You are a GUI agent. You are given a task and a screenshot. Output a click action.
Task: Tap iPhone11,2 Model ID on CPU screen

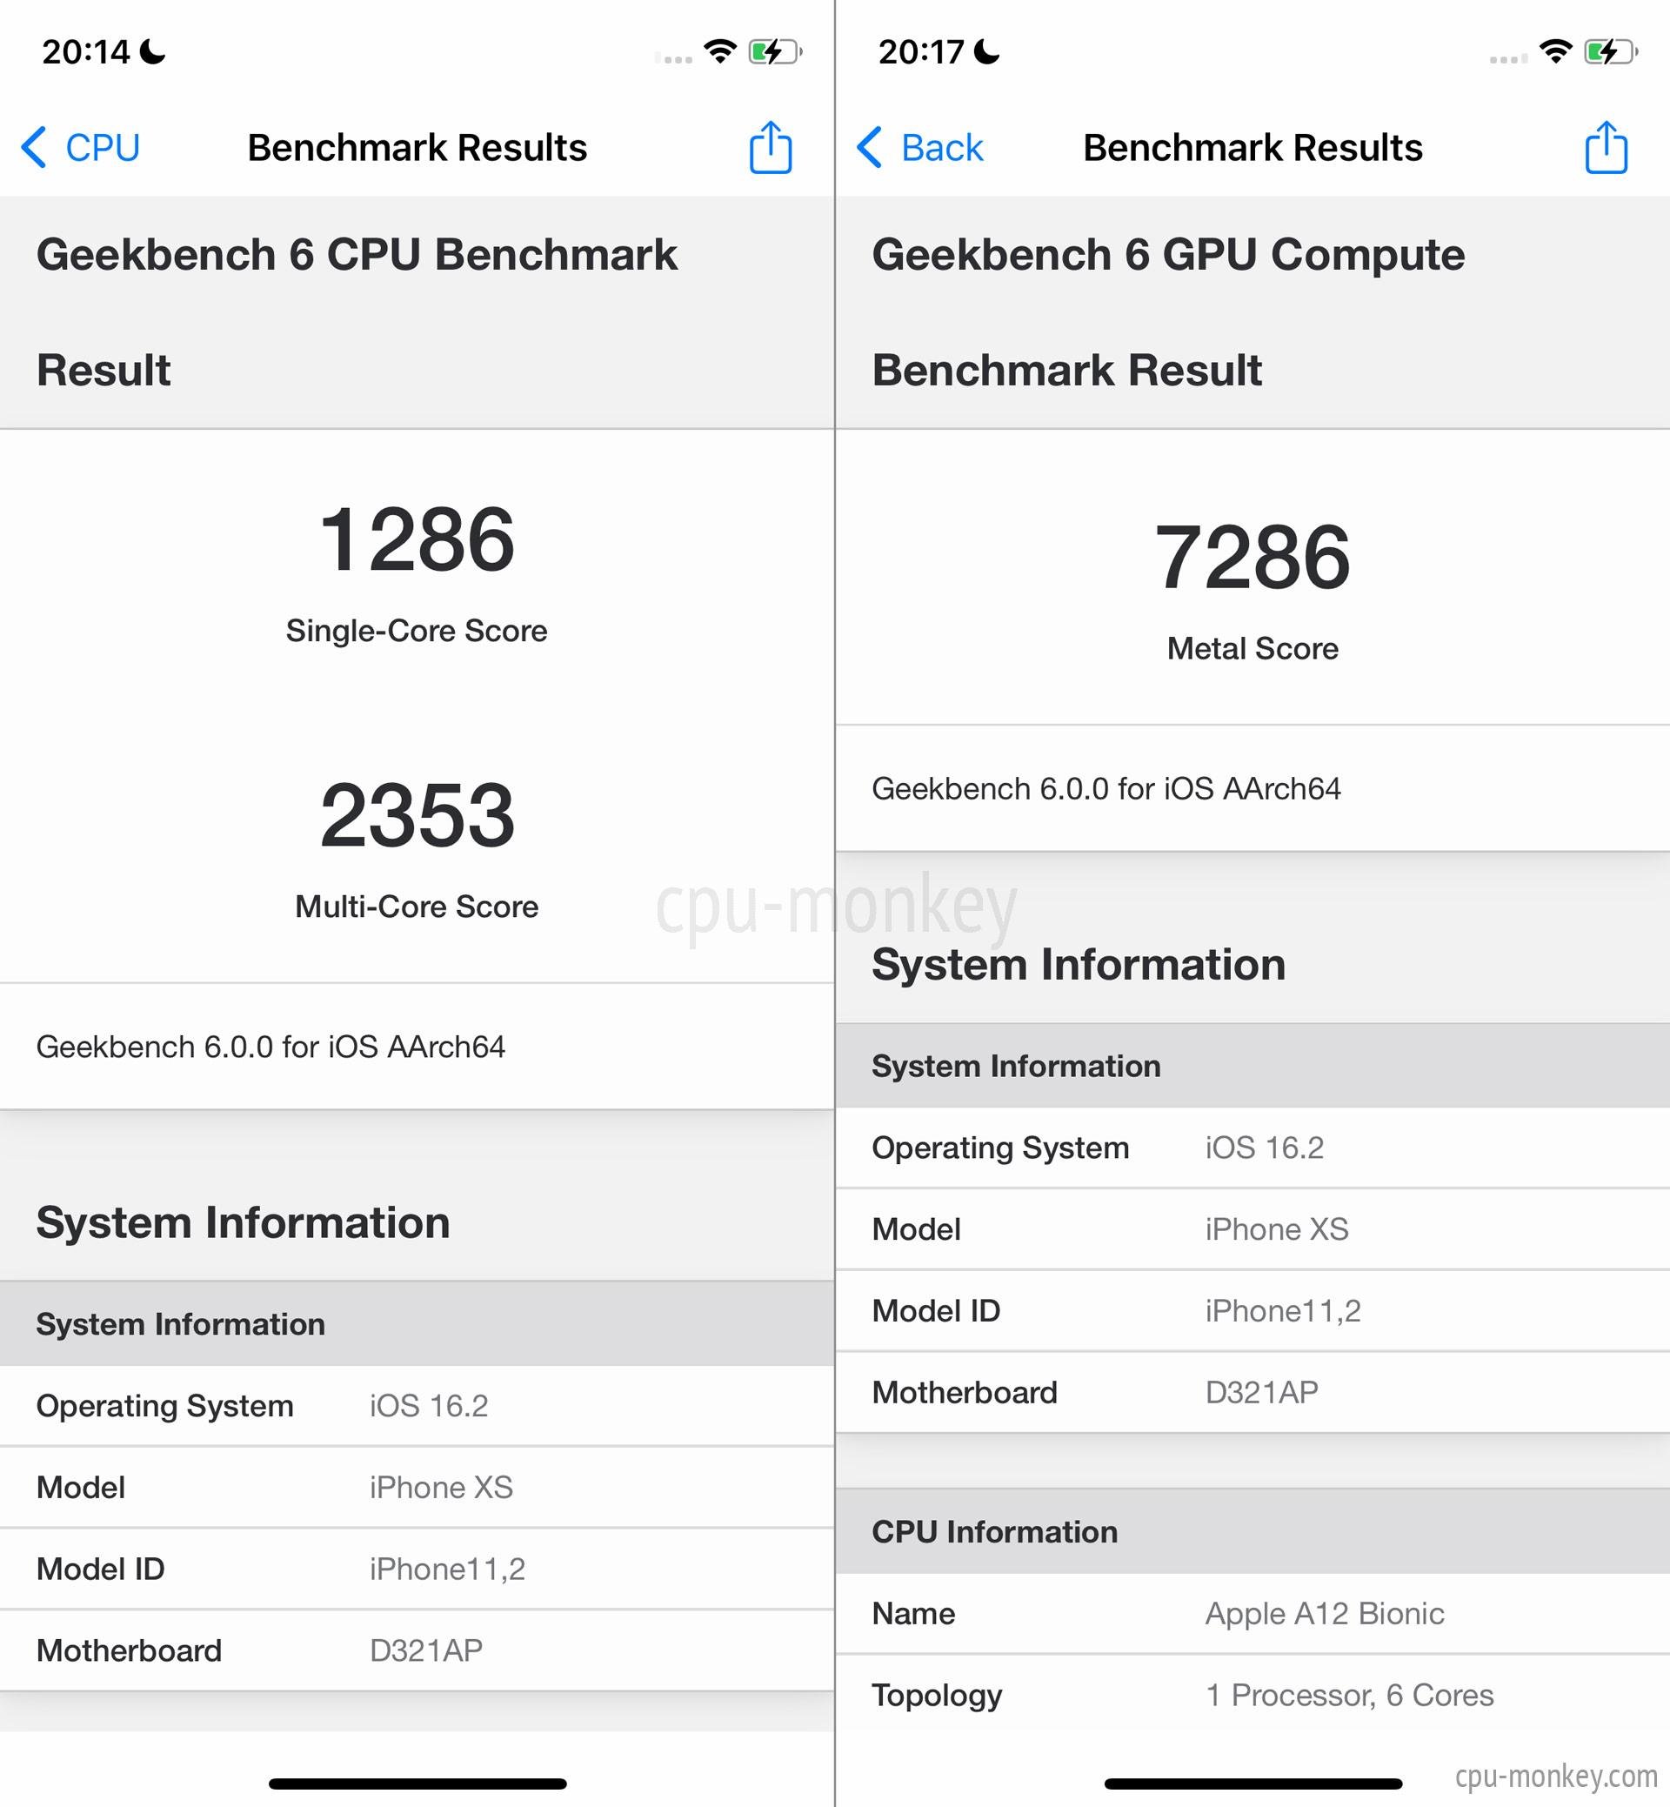[447, 1569]
